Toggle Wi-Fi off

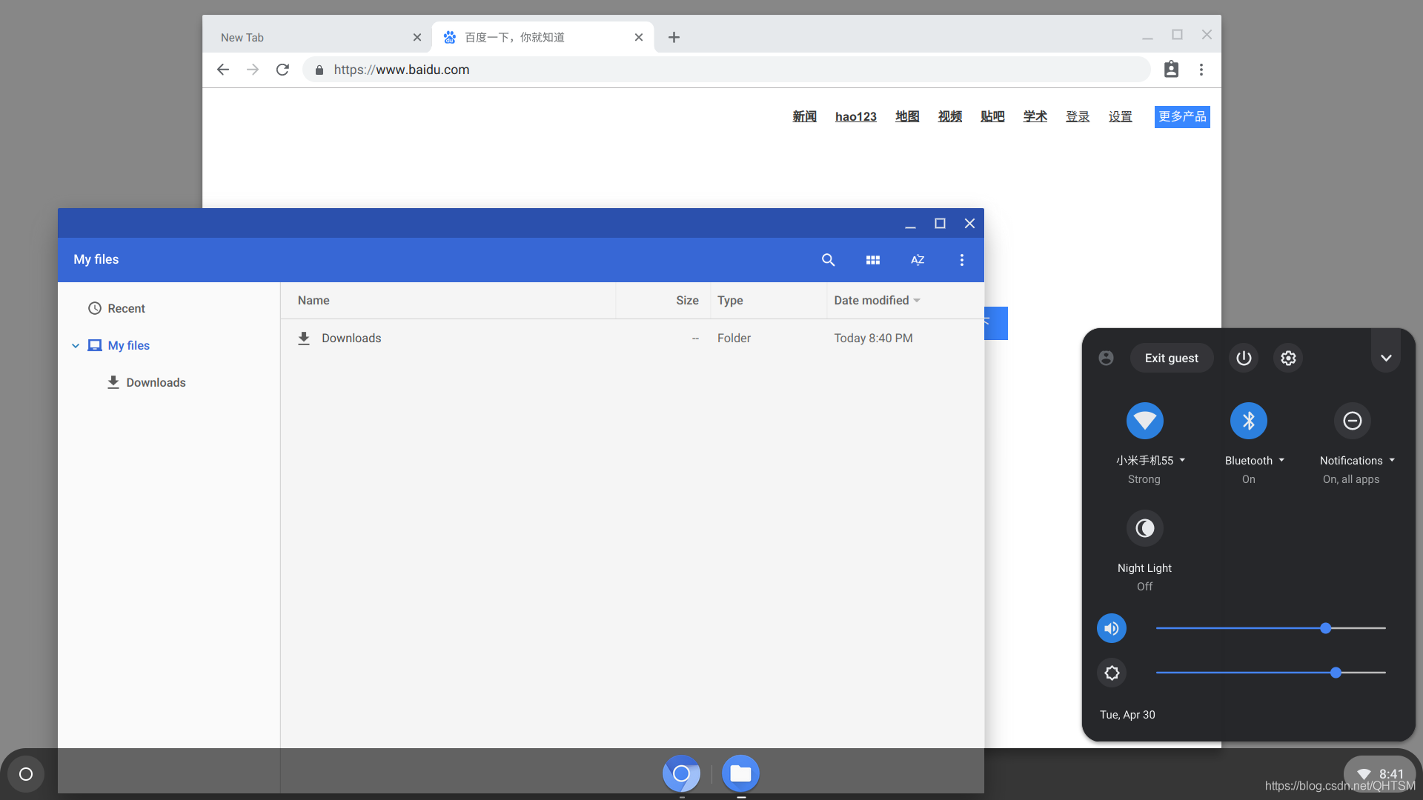pos(1144,421)
